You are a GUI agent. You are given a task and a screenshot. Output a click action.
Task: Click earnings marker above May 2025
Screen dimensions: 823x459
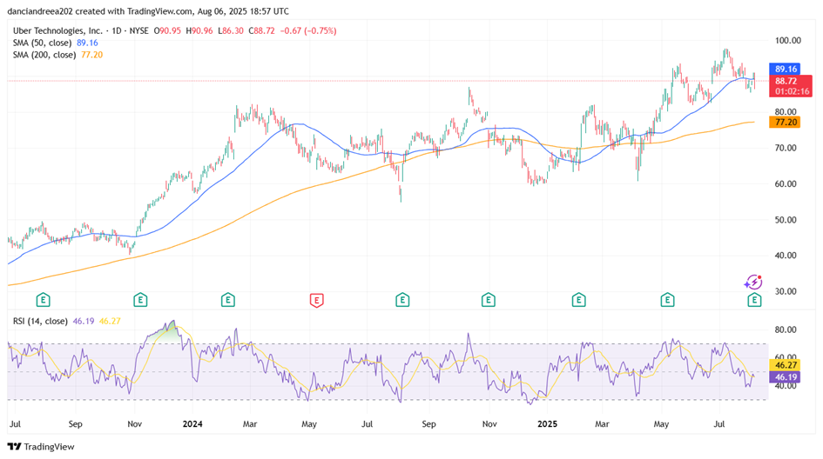(x=667, y=300)
